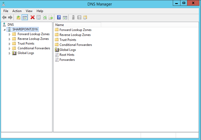Image resolution: width=201 pixels, height=140 pixels.
Task: Click the Forward arrow toolbar button
Action: click(10, 17)
